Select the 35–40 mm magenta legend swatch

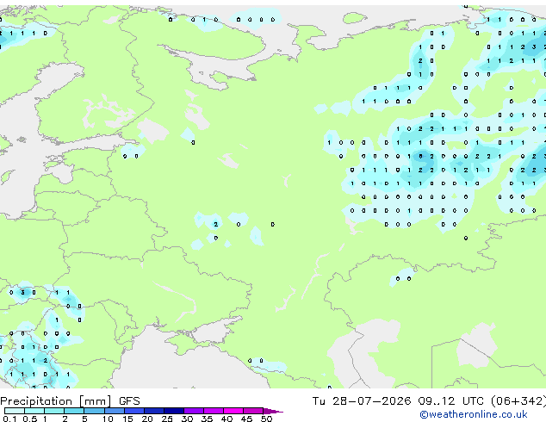pyautogui.click(x=214, y=411)
